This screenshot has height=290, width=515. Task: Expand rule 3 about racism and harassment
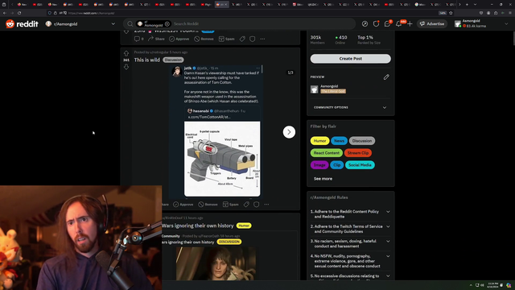point(351,243)
